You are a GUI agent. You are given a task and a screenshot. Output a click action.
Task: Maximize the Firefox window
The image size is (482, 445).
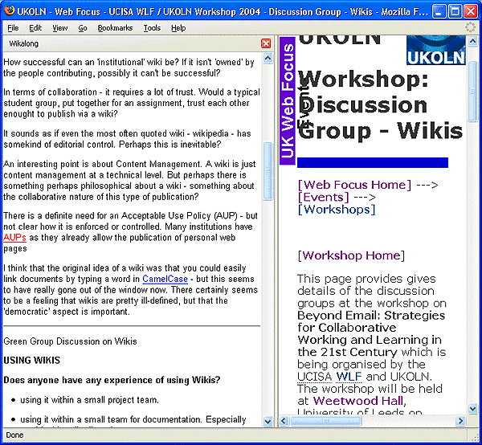click(455, 11)
